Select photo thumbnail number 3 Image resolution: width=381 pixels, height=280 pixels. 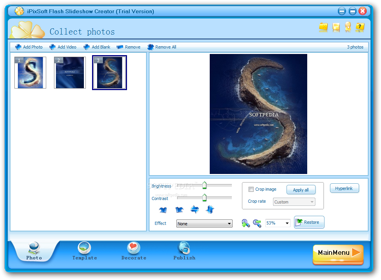(x=110, y=73)
